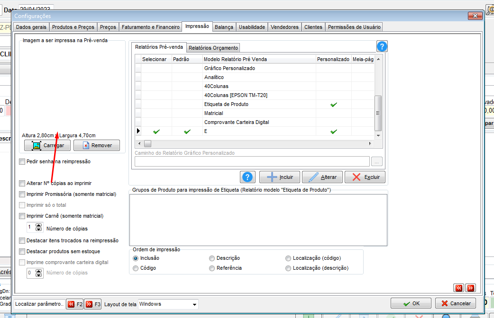Enable Destacar itens trocados na reimpressão
Viewport: 494px width, 318px height.
pos(22,240)
